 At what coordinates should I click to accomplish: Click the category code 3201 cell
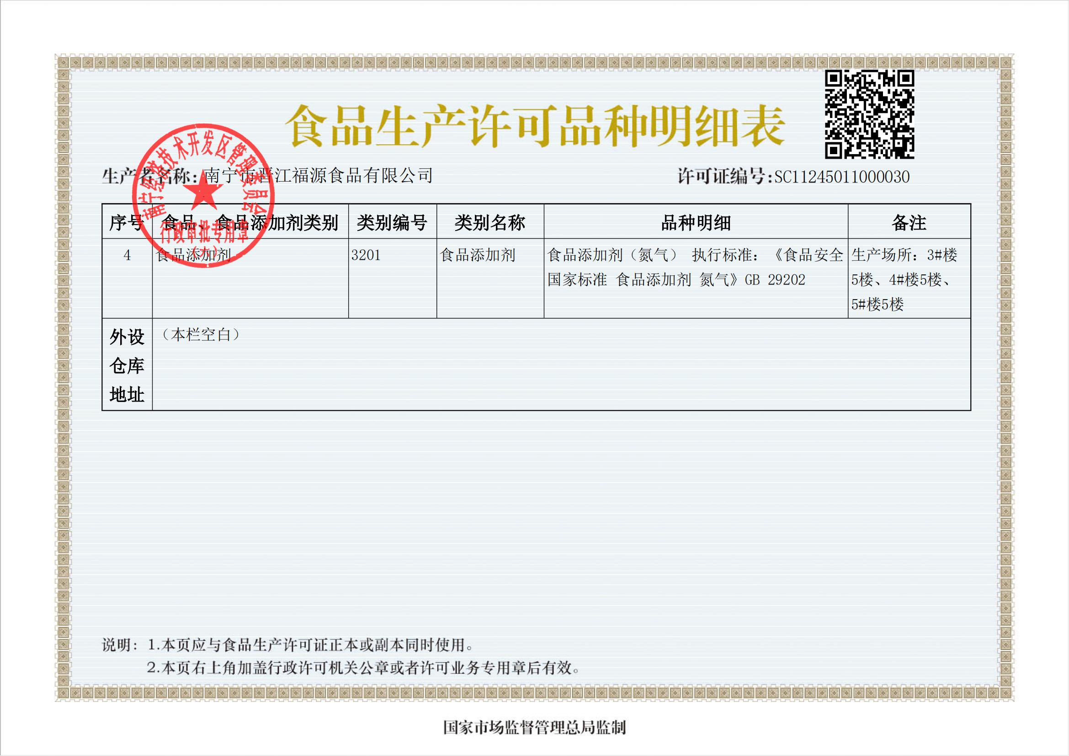pos(366,255)
